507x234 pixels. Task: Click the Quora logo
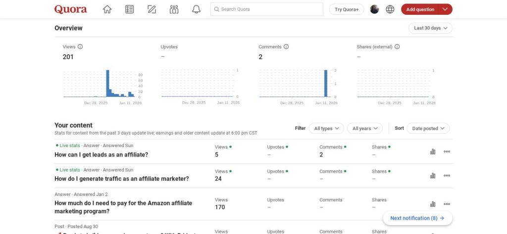pos(70,9)
